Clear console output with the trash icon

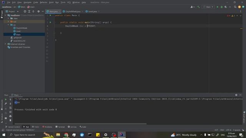(x=10, y=120)
